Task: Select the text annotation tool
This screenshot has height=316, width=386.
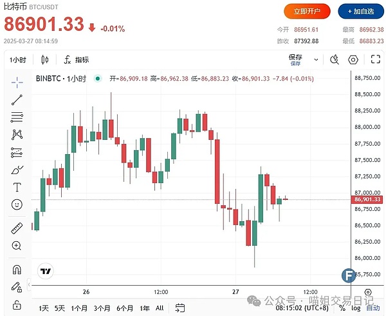Action: pyautogui.click(x=17, y=188)
